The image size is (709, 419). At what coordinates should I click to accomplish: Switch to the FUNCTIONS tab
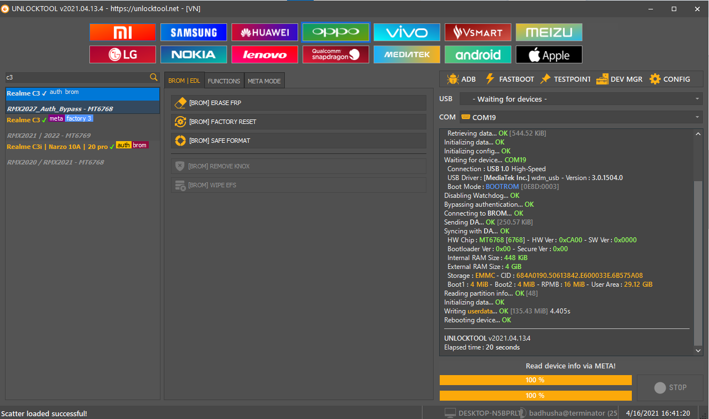[x=224, y=81]
